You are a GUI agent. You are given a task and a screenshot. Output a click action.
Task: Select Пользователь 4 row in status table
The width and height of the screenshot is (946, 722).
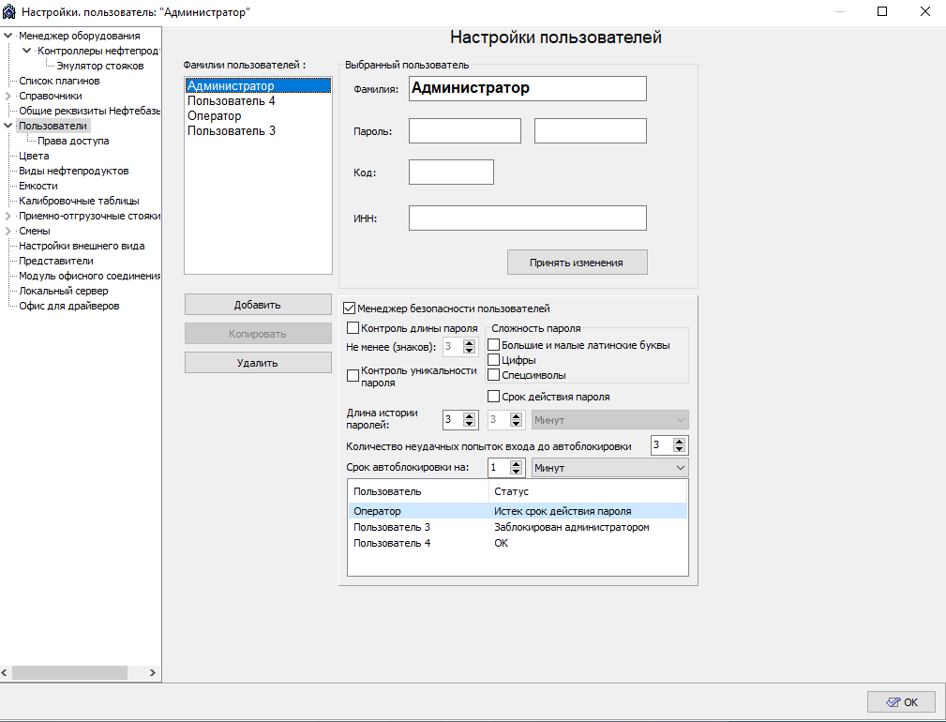coord(518,543)
